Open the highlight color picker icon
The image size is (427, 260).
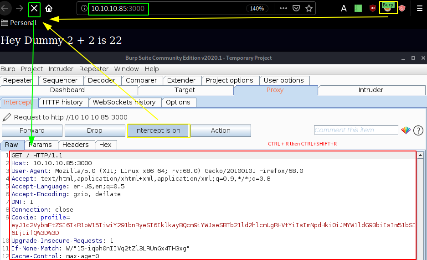coord(406,130)
